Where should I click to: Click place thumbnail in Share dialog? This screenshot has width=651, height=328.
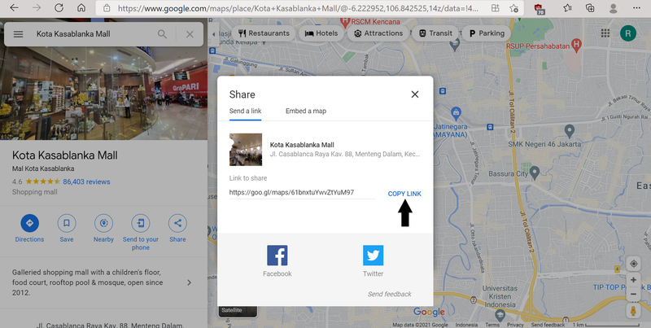pyautogui.click(x=246, y=150)
